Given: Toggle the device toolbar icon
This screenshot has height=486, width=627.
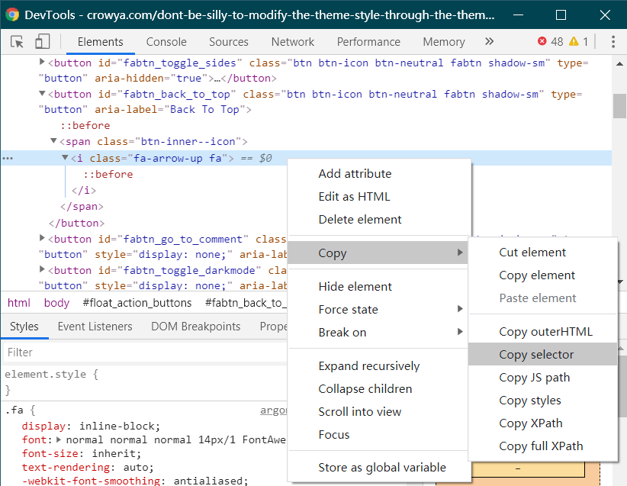Looking at the screenshot, I should point(42,42).
